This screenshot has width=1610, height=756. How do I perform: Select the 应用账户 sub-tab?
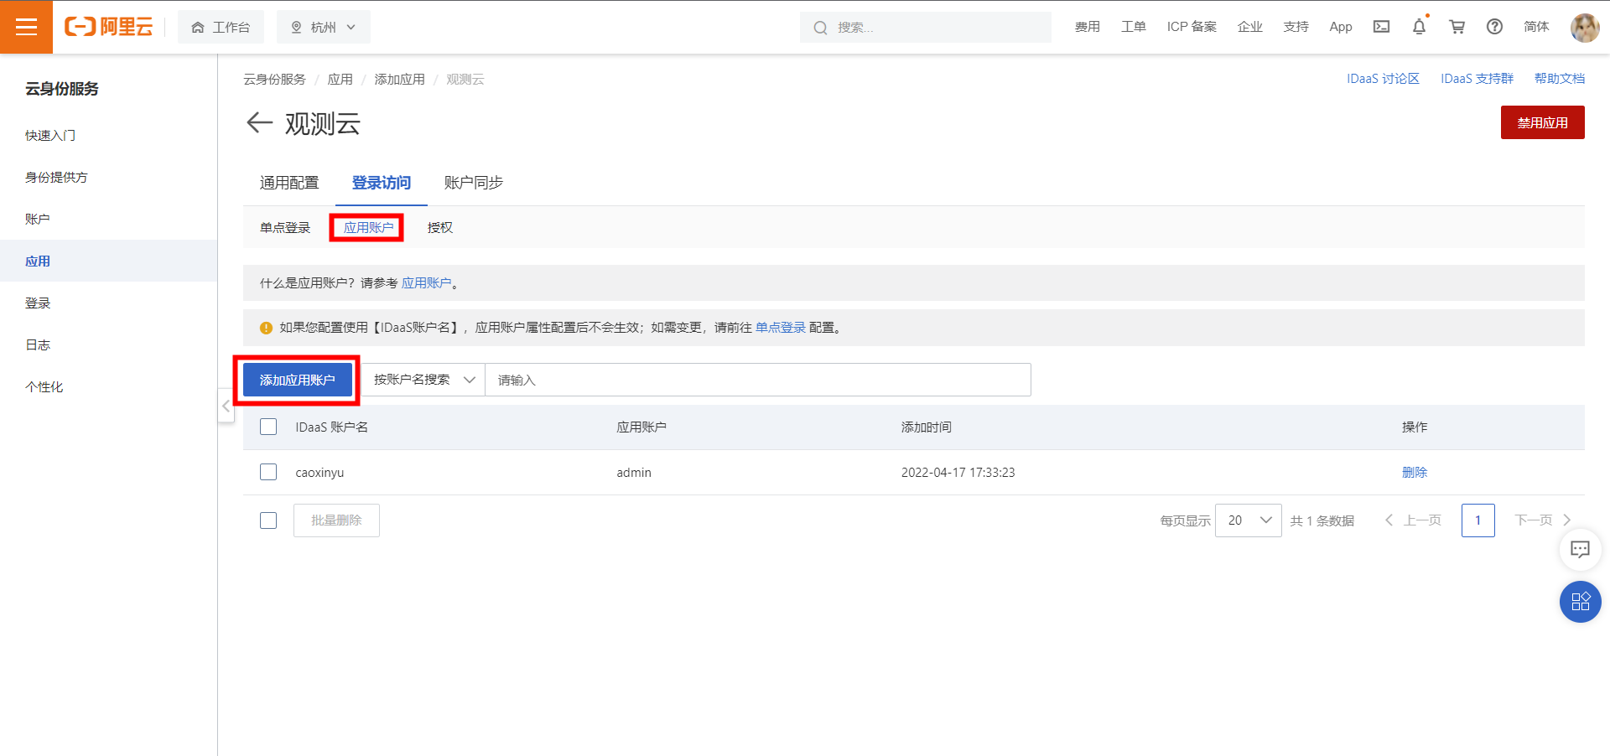coord(368,227)
